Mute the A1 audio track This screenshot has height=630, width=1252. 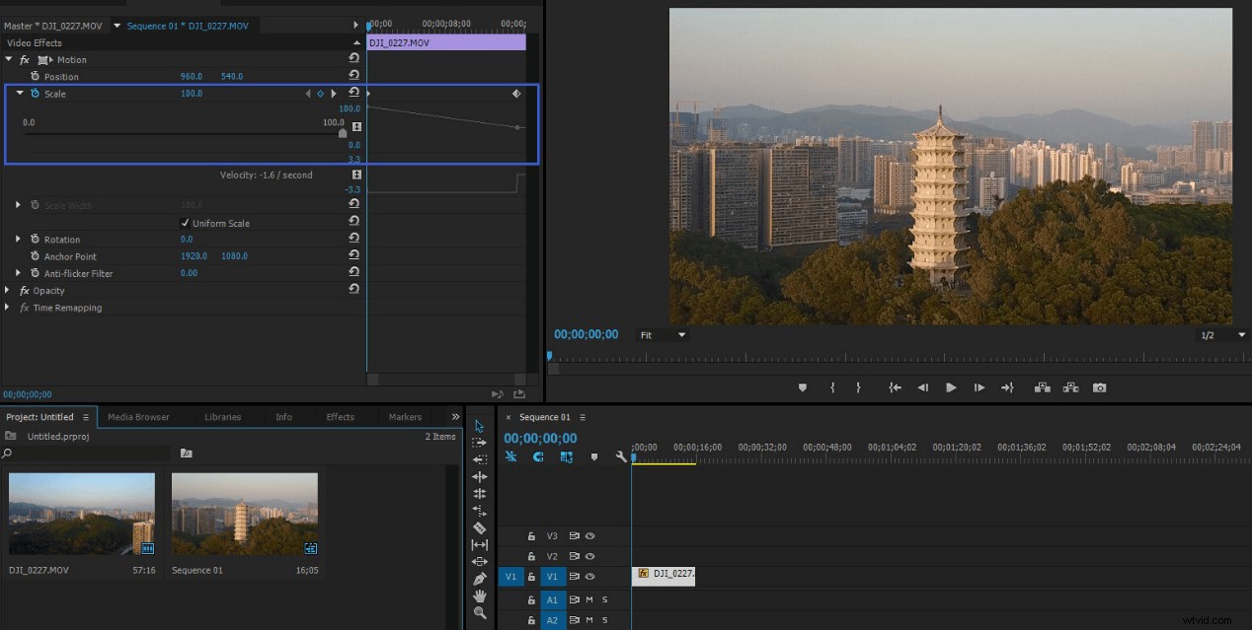point(589,600)
